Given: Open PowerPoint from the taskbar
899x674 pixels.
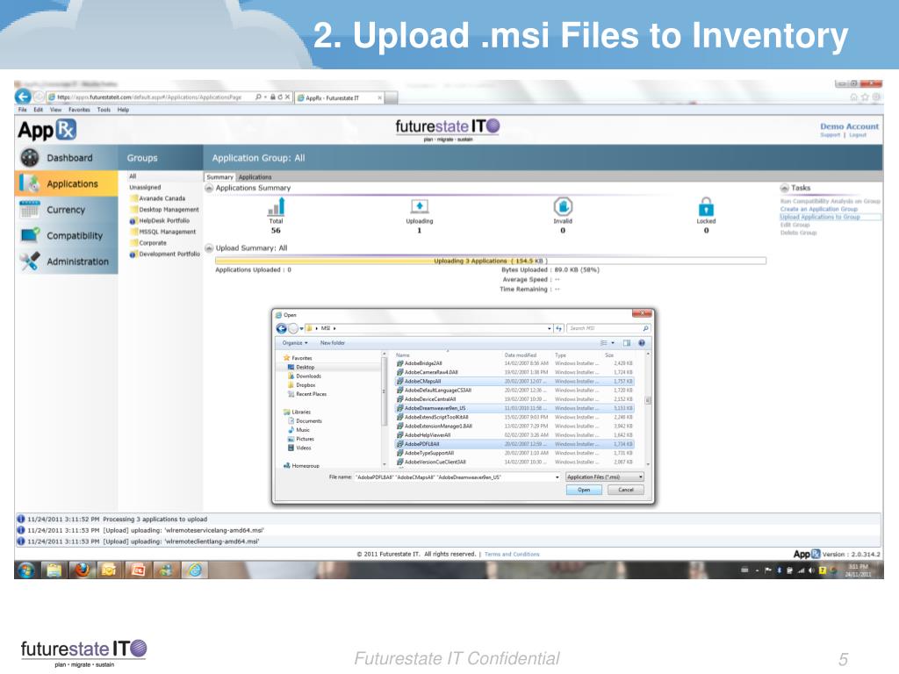Looking at the screenshot, I should (138, 570).
